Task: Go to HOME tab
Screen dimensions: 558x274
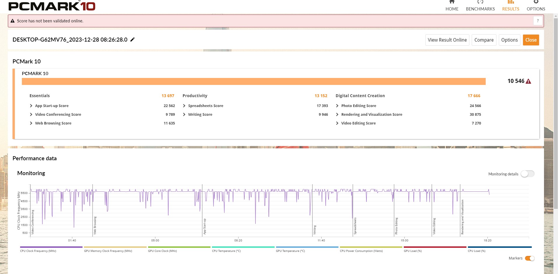Action: [x=452, y=6]
